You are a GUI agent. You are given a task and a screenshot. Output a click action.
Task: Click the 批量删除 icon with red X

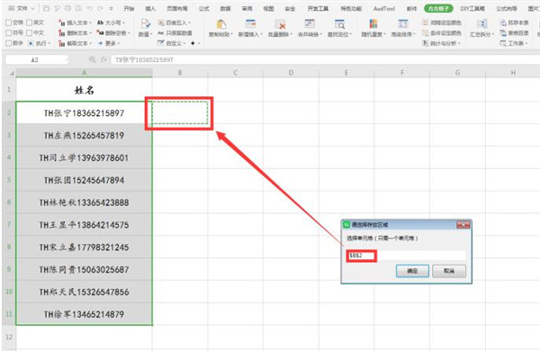point(280,24)
